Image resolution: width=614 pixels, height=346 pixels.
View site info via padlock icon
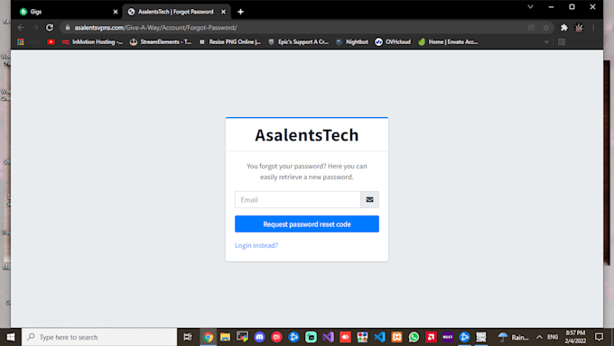[x=68, y=27]
